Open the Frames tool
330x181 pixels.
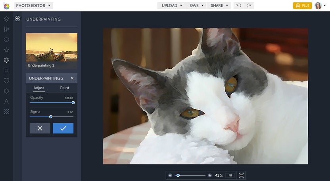pos(6,70)
